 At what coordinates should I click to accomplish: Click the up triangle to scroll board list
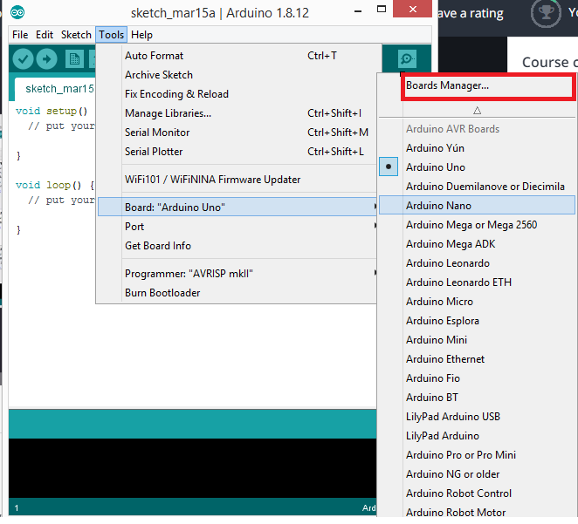coord(477,110)
